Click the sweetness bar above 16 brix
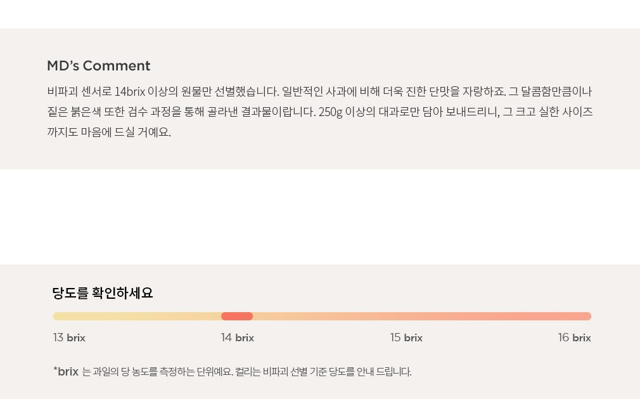The height and width of the screenshot is (399, 640). point(574,316)
